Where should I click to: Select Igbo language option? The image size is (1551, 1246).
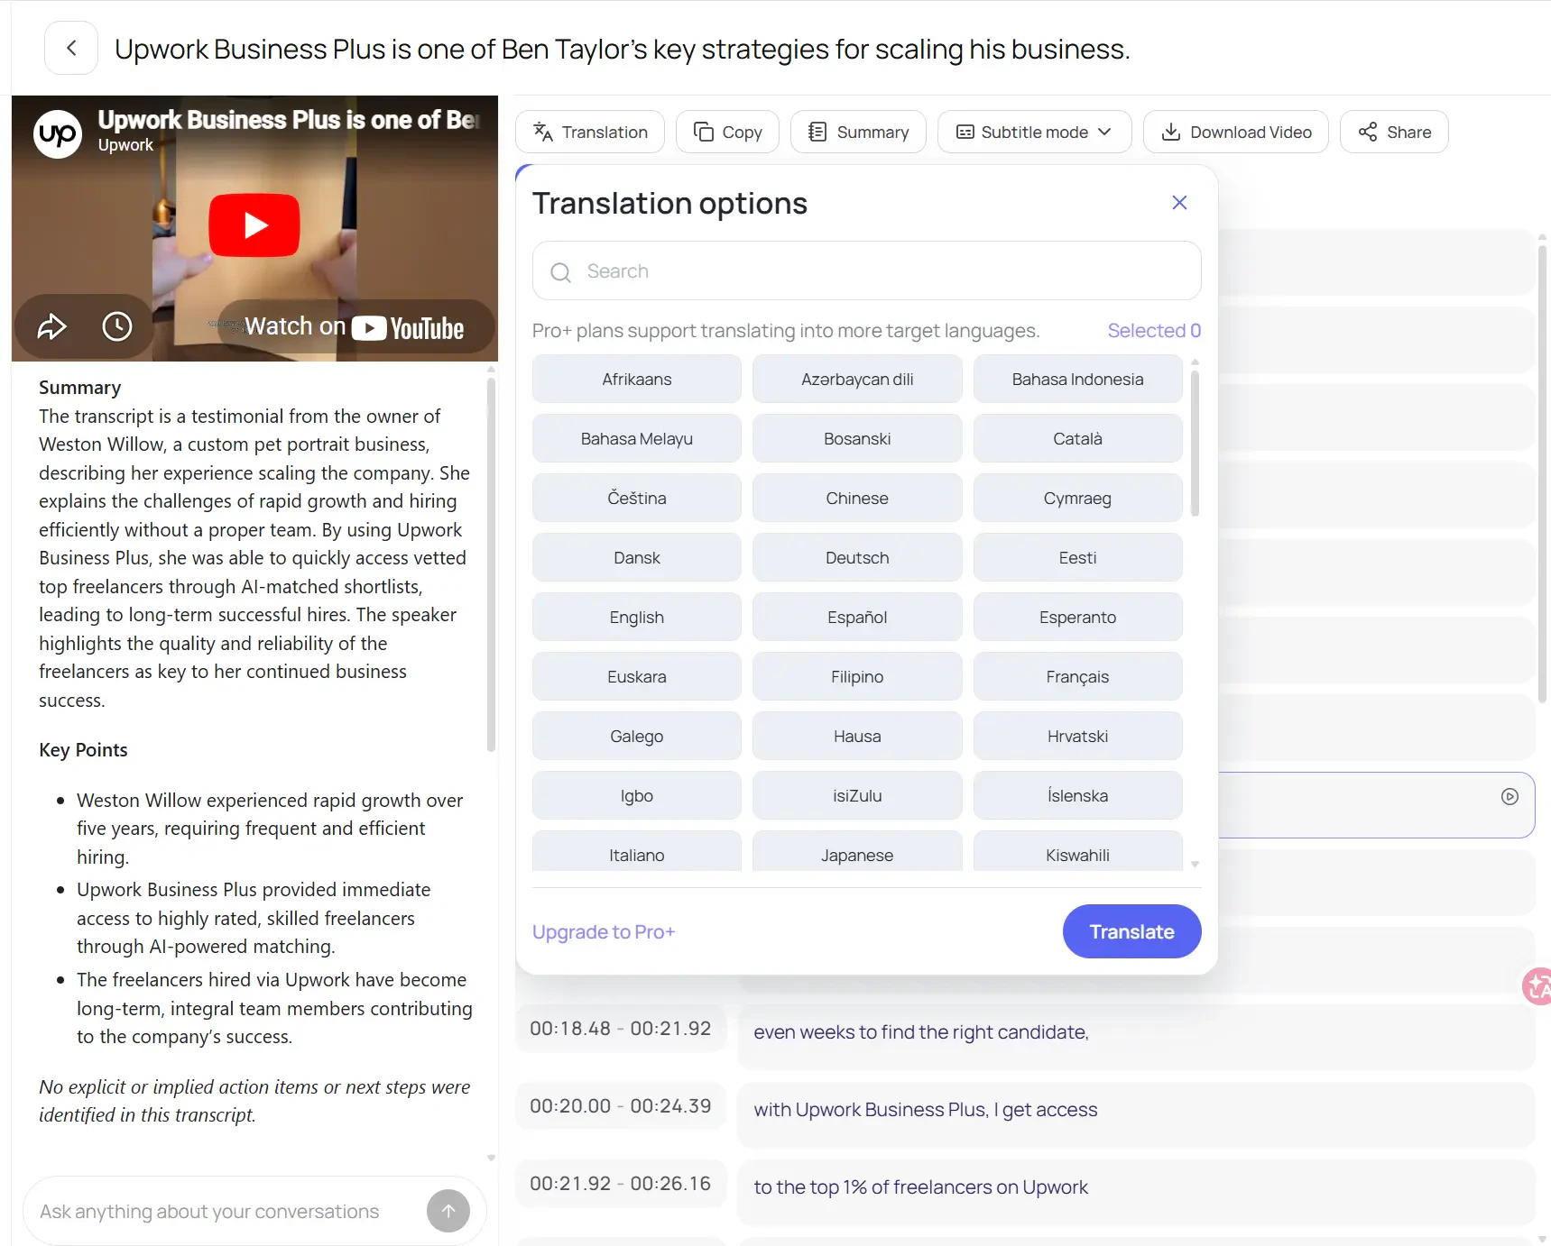click(x=637, y=795)
